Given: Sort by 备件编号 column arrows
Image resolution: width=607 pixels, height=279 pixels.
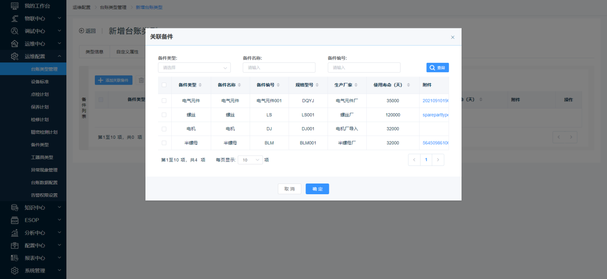Looking at the screenshot, I should [279, 85].
